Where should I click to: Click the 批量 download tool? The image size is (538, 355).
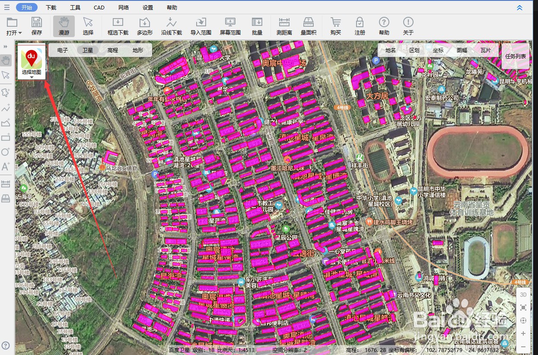[x=257, y=26]
